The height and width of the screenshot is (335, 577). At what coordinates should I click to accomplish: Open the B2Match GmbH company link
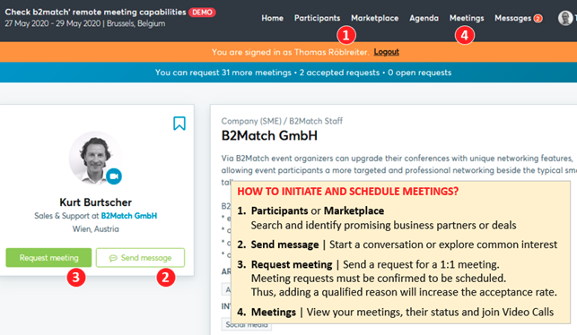click(x=129, y=216)
